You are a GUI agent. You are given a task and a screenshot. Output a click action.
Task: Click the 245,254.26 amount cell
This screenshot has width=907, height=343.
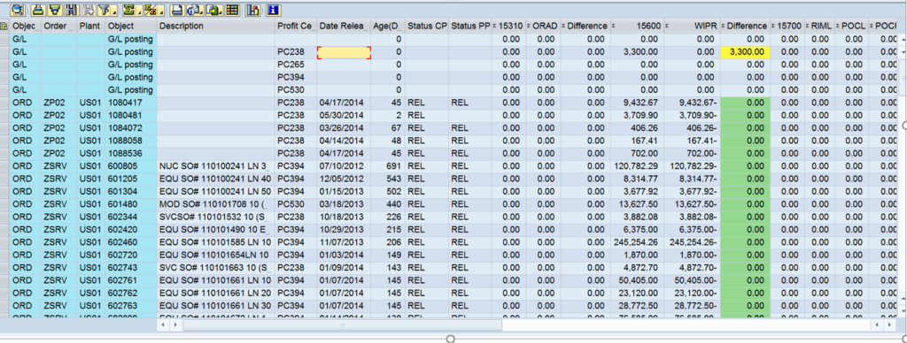click(637, 242)
